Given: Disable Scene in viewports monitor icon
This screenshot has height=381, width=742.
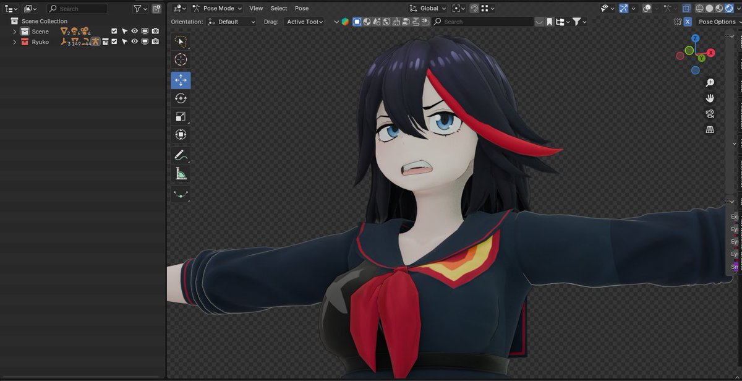Looking at the screenshot, I should point(145,32).
